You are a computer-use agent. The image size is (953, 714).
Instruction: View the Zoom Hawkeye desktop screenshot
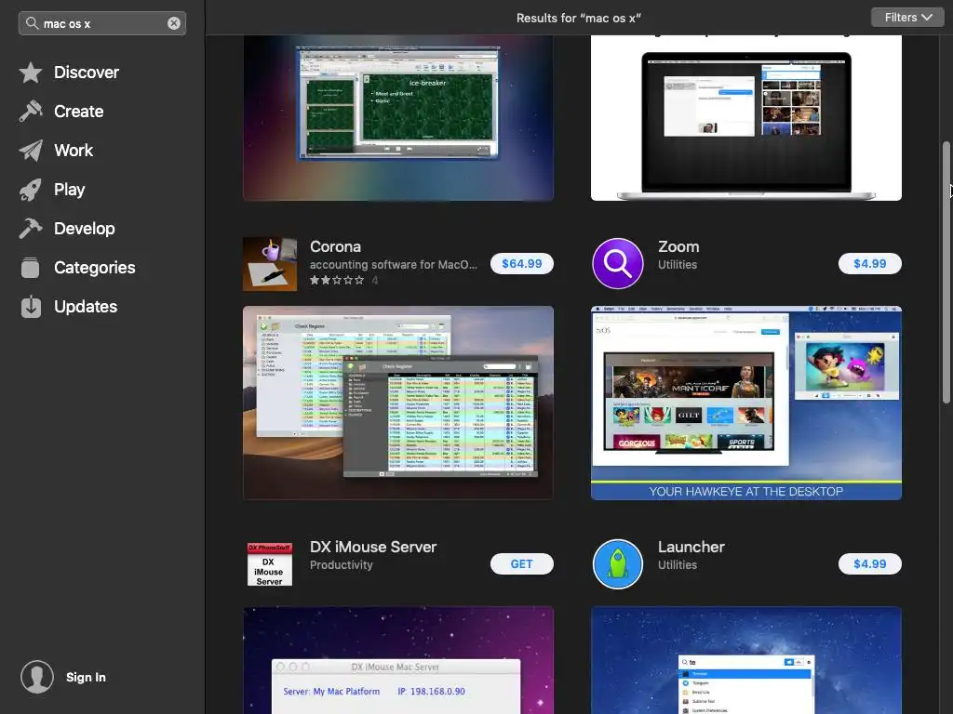746,403
